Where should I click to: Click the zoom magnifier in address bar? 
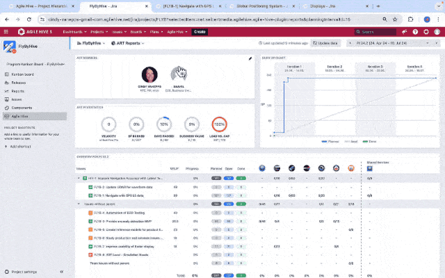(385, 19)
